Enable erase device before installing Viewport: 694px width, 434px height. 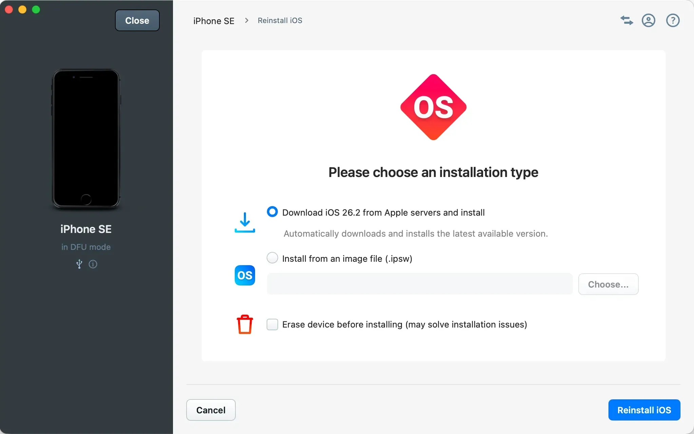272,324
